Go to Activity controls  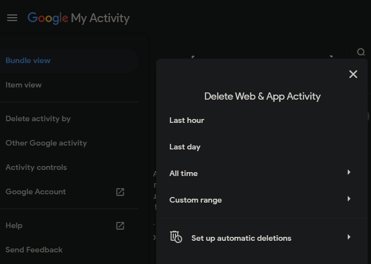(x=36, y=168)
